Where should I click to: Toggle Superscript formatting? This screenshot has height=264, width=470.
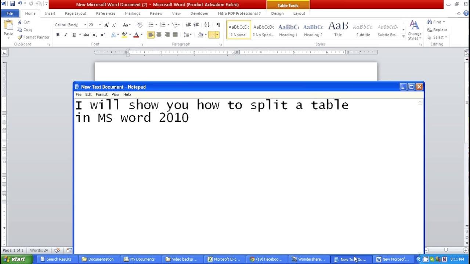point(102,35)
